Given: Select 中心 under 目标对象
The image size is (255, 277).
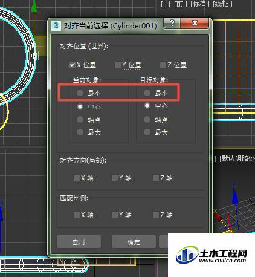Looking at the screenshot, I should click(147, 106).
